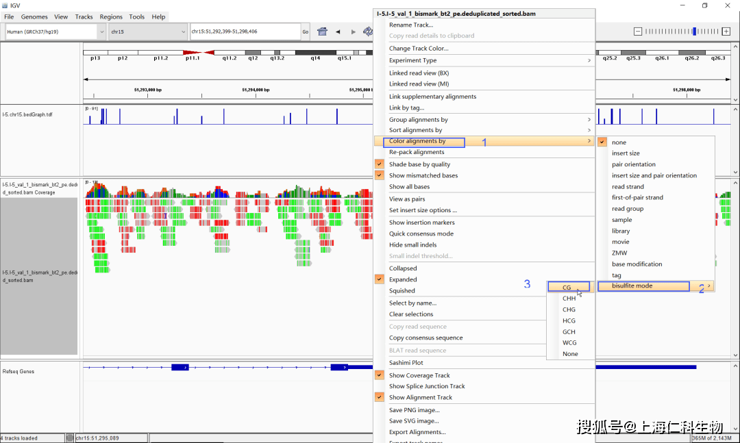Click the Home icon in toolbar
740x443 pixels.
pos(322,31)
